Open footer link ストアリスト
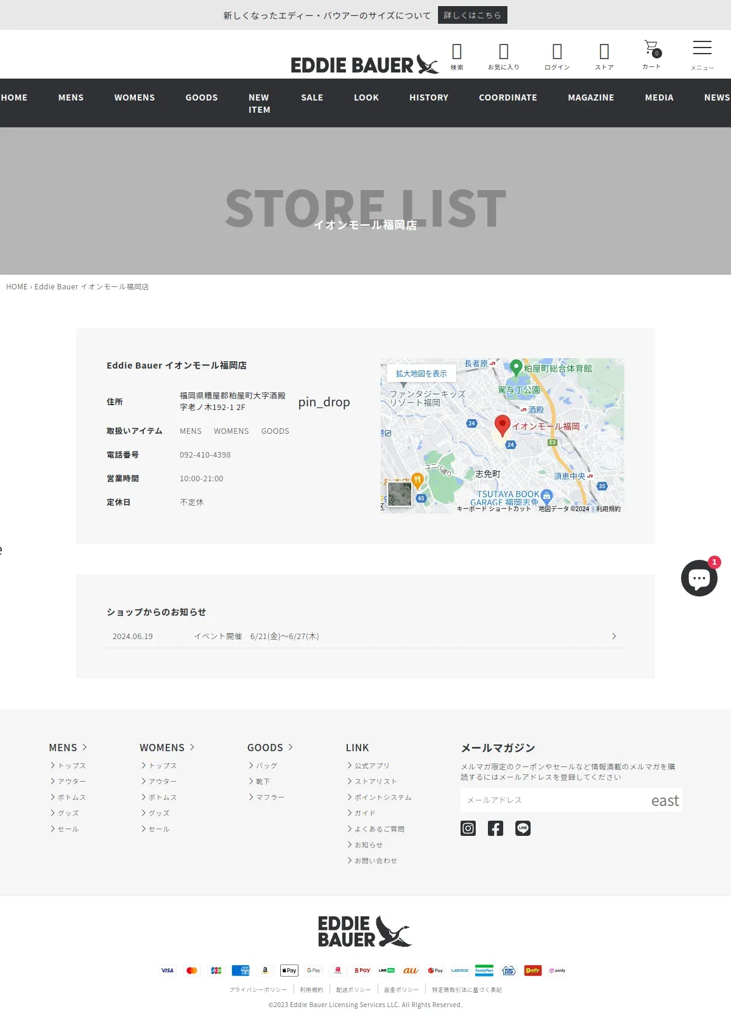Image resolution: width=731 pixels, height=1015 pixels. (x=375, y=782)
